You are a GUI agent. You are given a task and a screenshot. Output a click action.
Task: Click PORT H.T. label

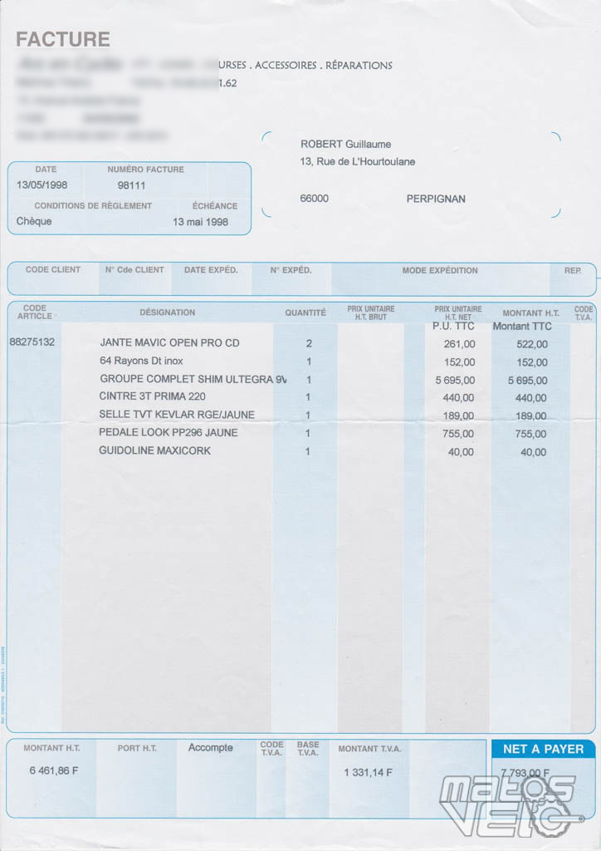(x=137, y=749)
